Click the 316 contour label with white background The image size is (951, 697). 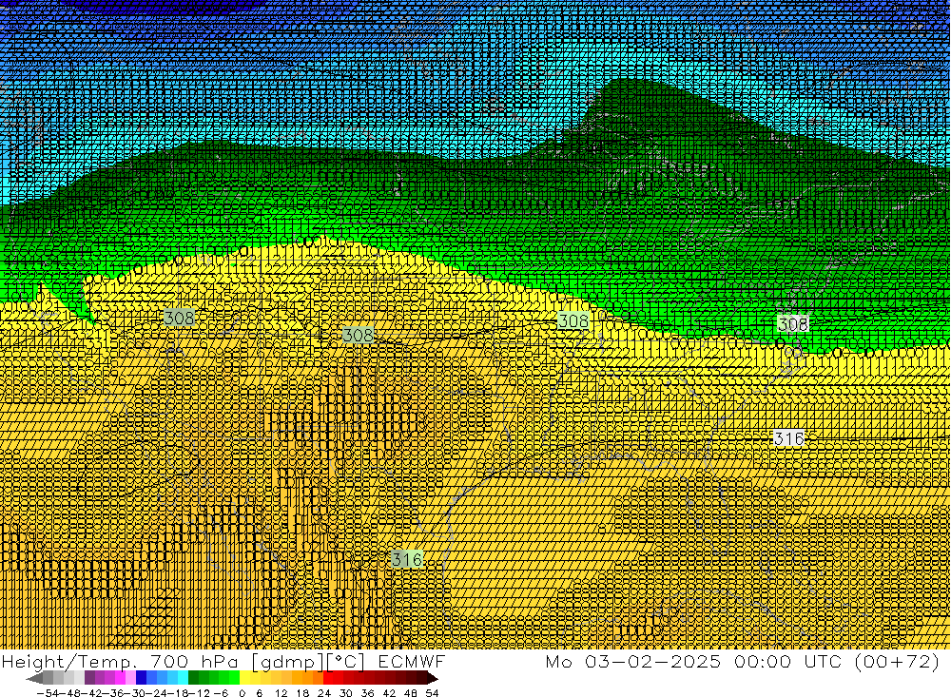pos(789,438)
